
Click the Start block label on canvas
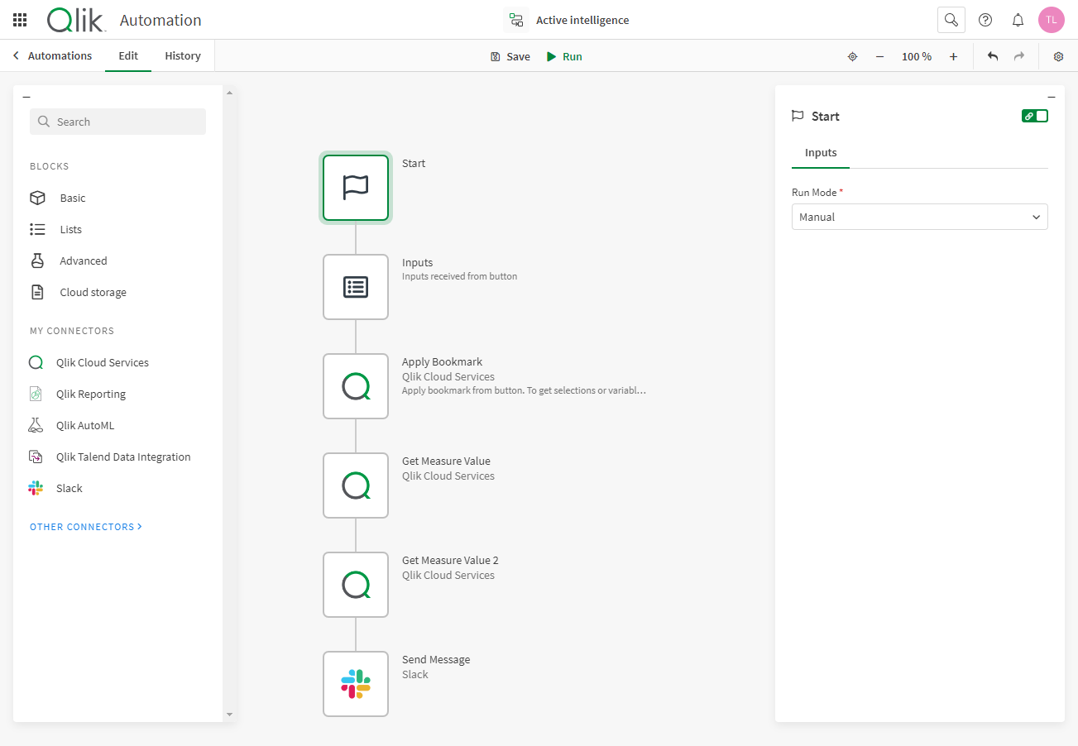click(414, 163)
